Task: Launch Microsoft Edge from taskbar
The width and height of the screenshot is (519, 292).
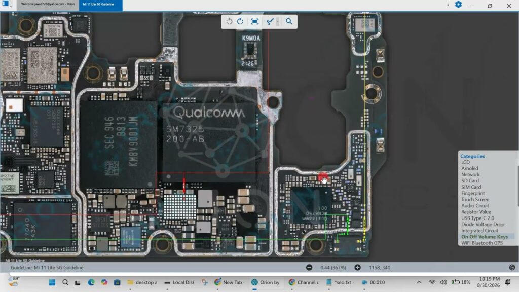Action: (x=91, y=282)
